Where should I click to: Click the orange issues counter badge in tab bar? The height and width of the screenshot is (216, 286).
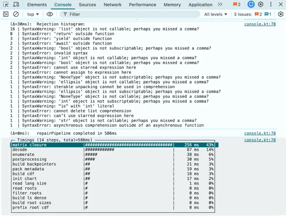[237, 4]
